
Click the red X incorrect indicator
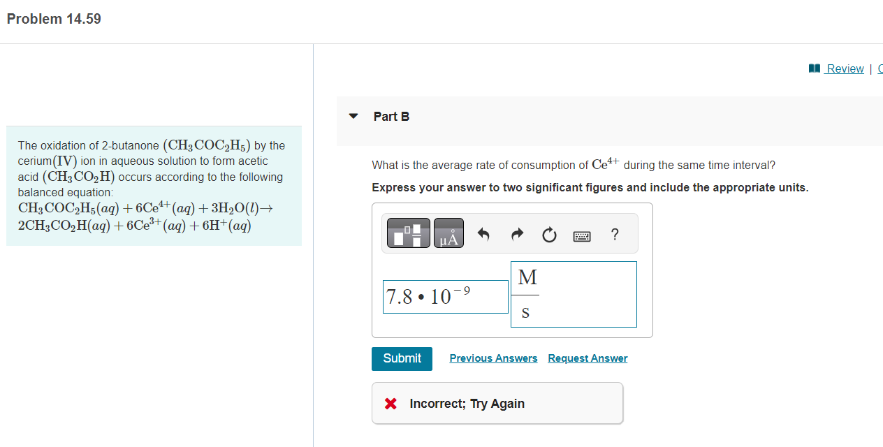[x=391, y=403]
